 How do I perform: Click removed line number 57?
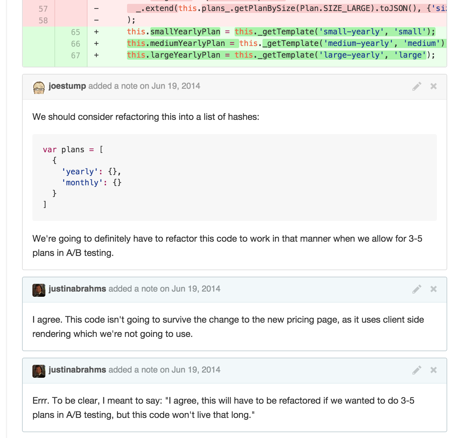[43, 9]
